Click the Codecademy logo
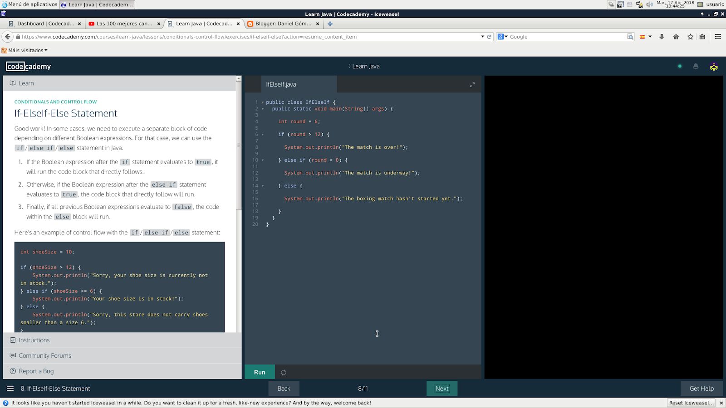The width and height of the screenshot is (726, 408). 28,66
